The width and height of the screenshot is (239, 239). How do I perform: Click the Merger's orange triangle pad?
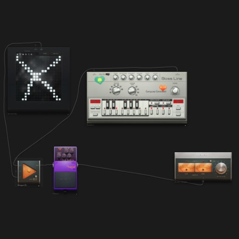tap(29, 171)
